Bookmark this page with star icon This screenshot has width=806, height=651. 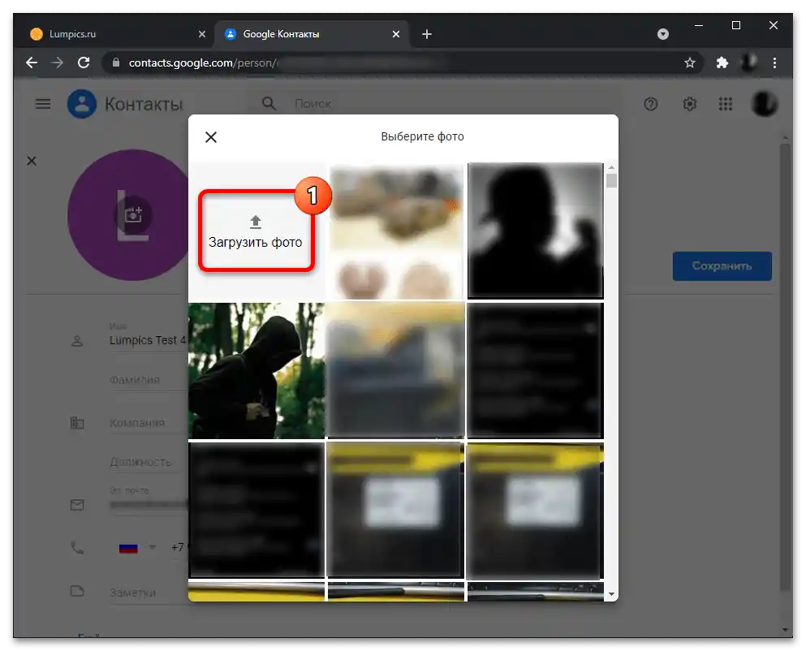pyautogui.click(x=690, y=63)
